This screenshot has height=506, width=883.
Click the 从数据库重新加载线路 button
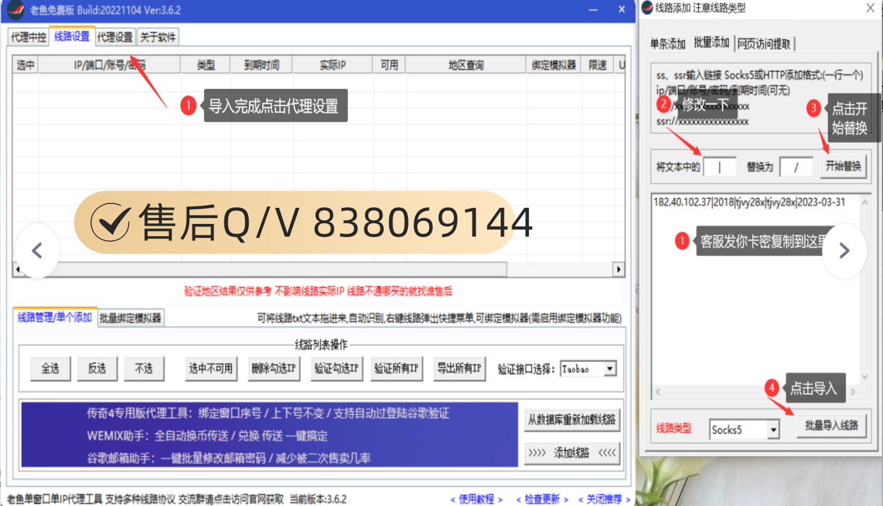(572, 420)
